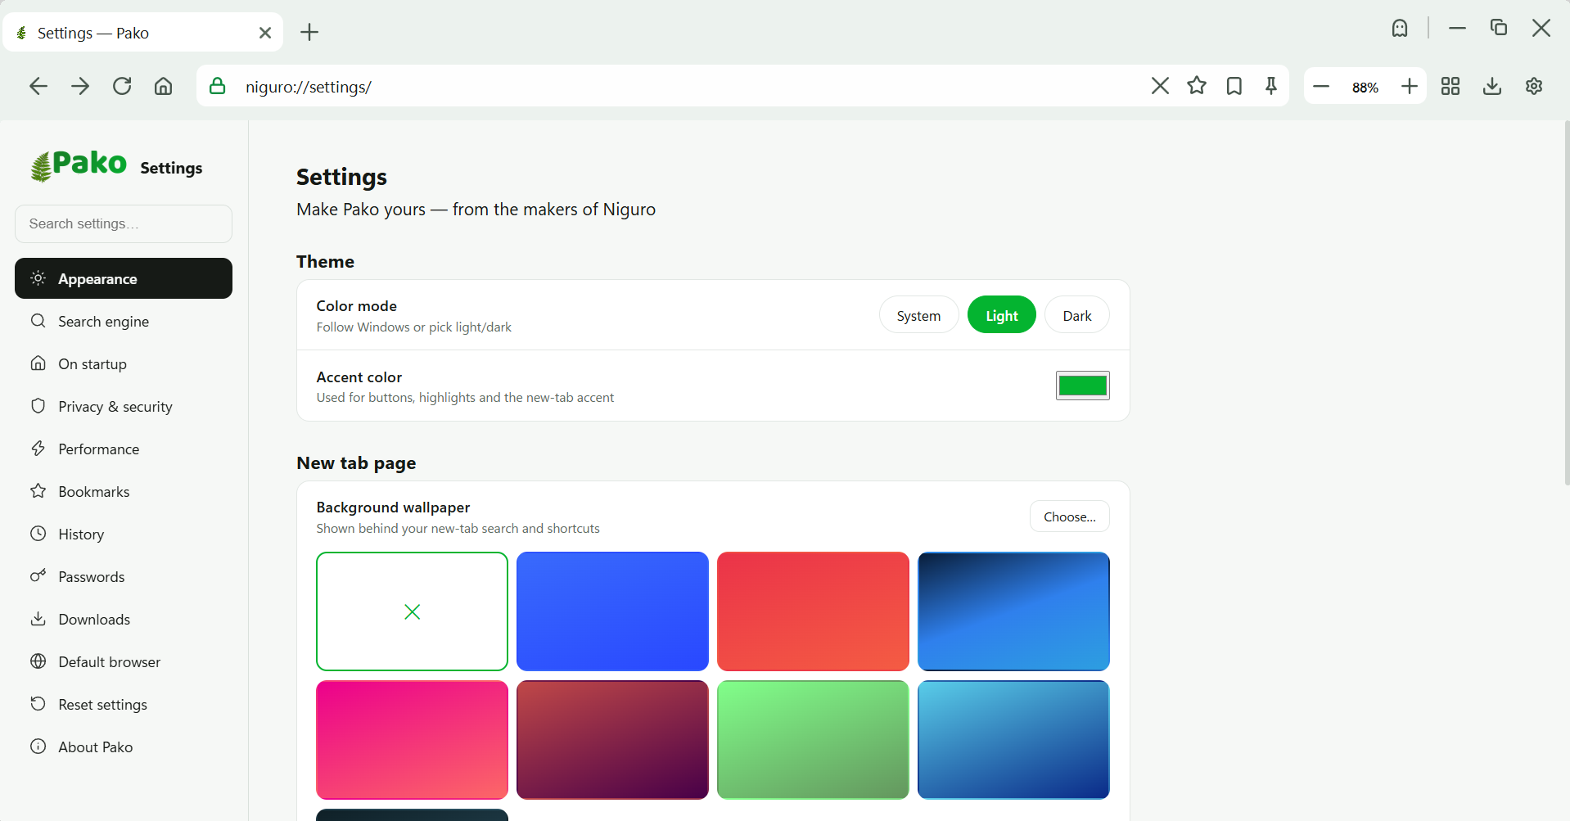Select the pink gradient wallpaper
The height and width of the screenshot is (821, 1570).
pyautogui.click(x=413, y=740)
